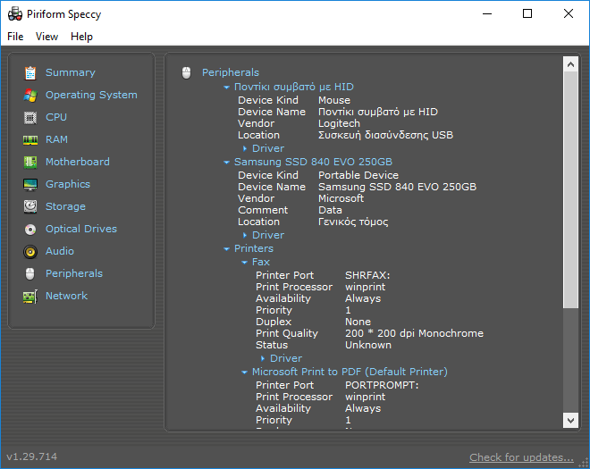
Task: Open the Motherboard section
Action: tap(78, 162)
